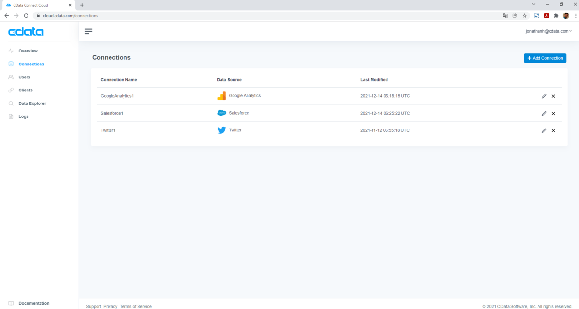Open Clients in the sidebar
This screenshot has width=579, height=309.
pos(26,90)
